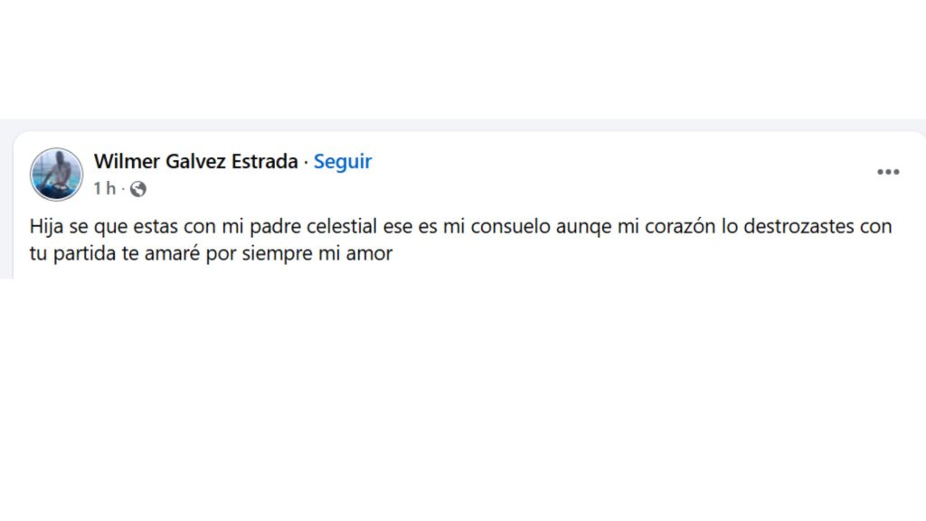The image size is (926, 521).
Task: Reveal more actions from the ellipsis menu
Action: pos(889,172)
